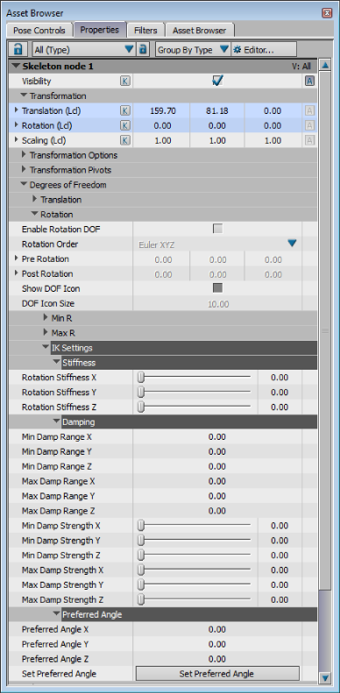
Task: Click the Set Preferred Angle button
Action: click(x=217, y=674)
